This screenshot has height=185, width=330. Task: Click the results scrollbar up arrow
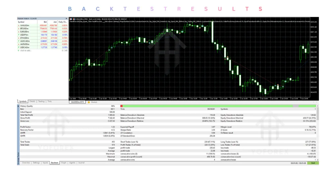(317, 106)
